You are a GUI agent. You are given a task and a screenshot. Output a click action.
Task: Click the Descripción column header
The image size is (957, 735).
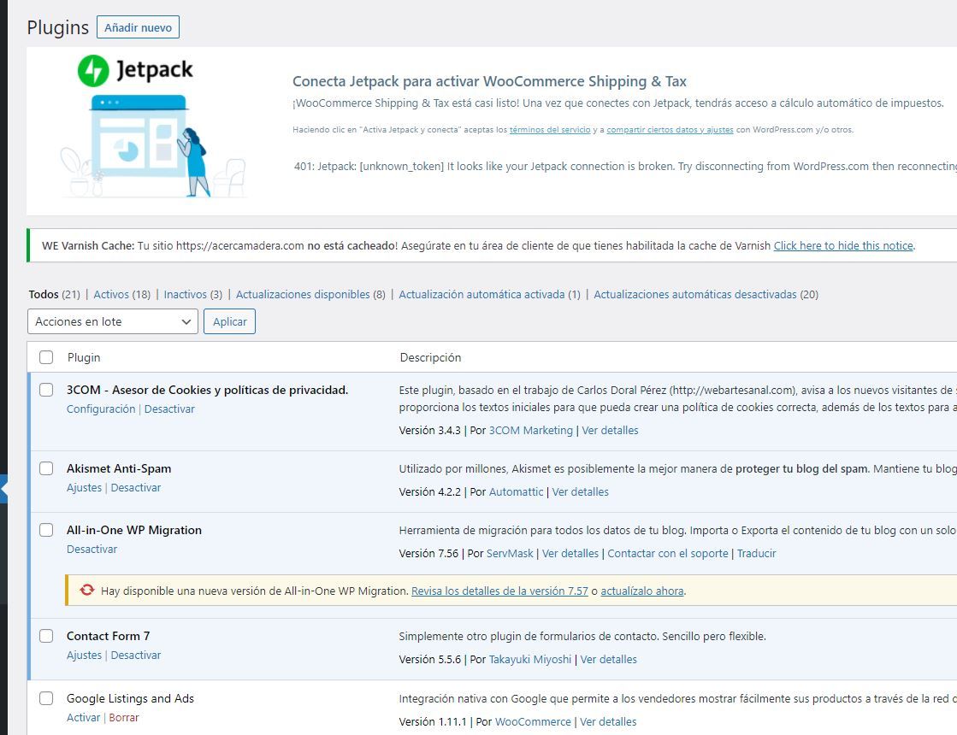tap(430, 357)
